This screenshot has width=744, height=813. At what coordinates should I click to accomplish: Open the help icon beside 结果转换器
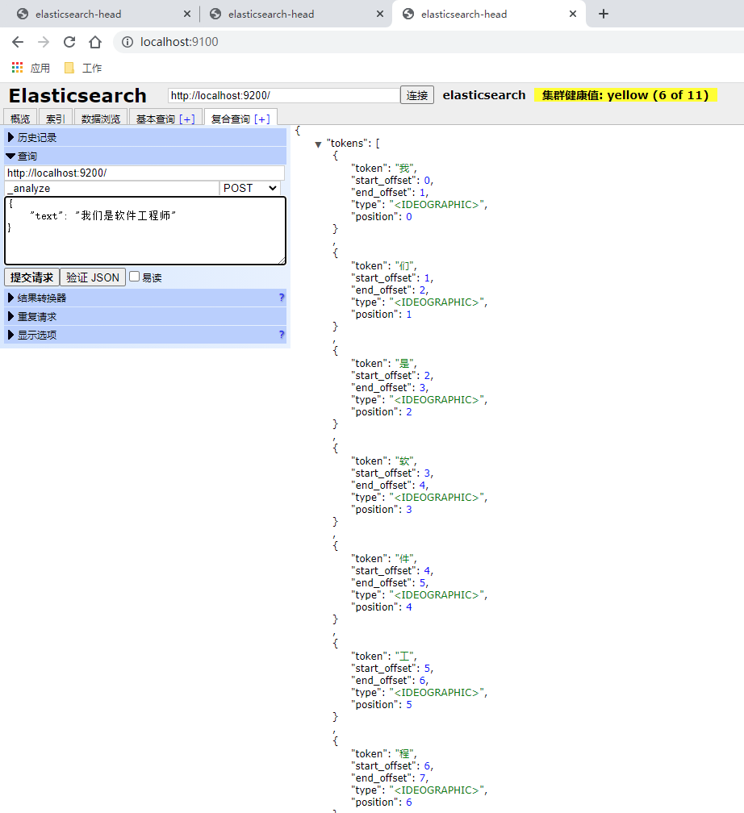[x=280, y=298]
